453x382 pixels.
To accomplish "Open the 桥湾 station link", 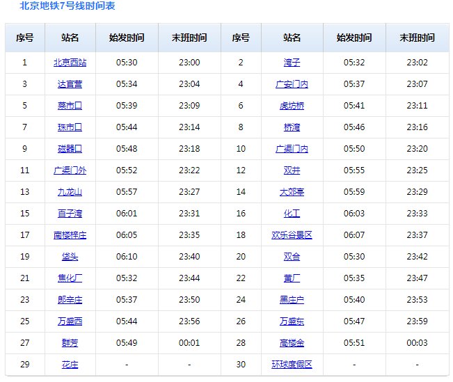I will coord(292,127).
